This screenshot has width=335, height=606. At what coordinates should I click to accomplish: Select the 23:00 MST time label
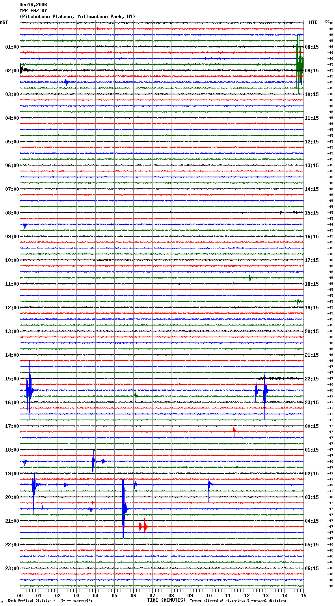pos(12,568)
